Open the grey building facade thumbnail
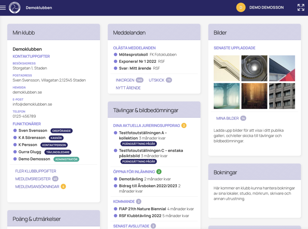Viewport: 308px width, 229px height. click(x=282, y=96)
